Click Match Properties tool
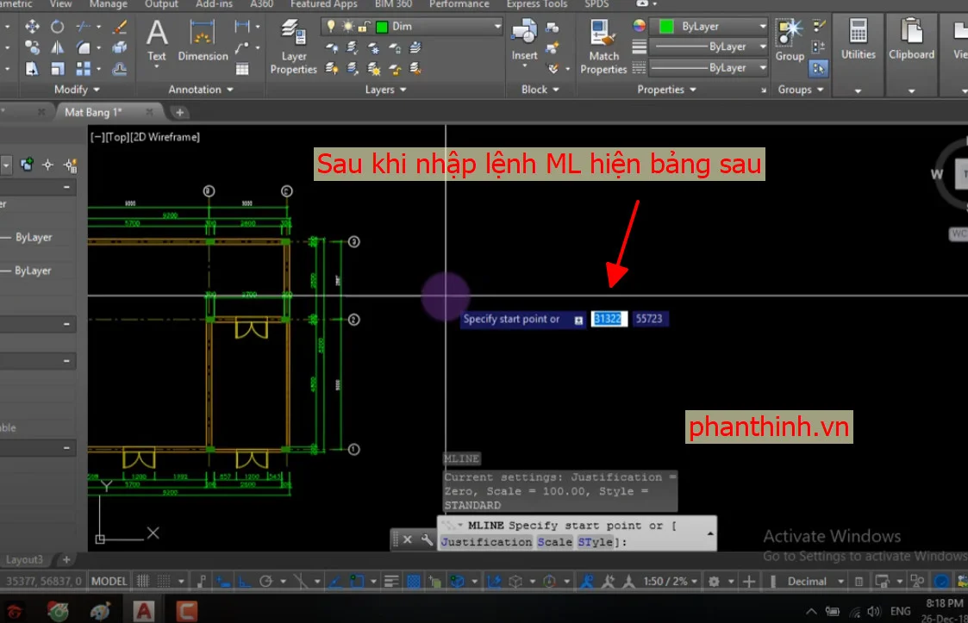The width and height of the screenshot is (968, 623). click(603, 47)
